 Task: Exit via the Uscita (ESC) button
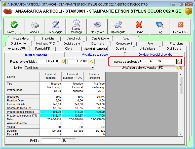coord(180,26)
